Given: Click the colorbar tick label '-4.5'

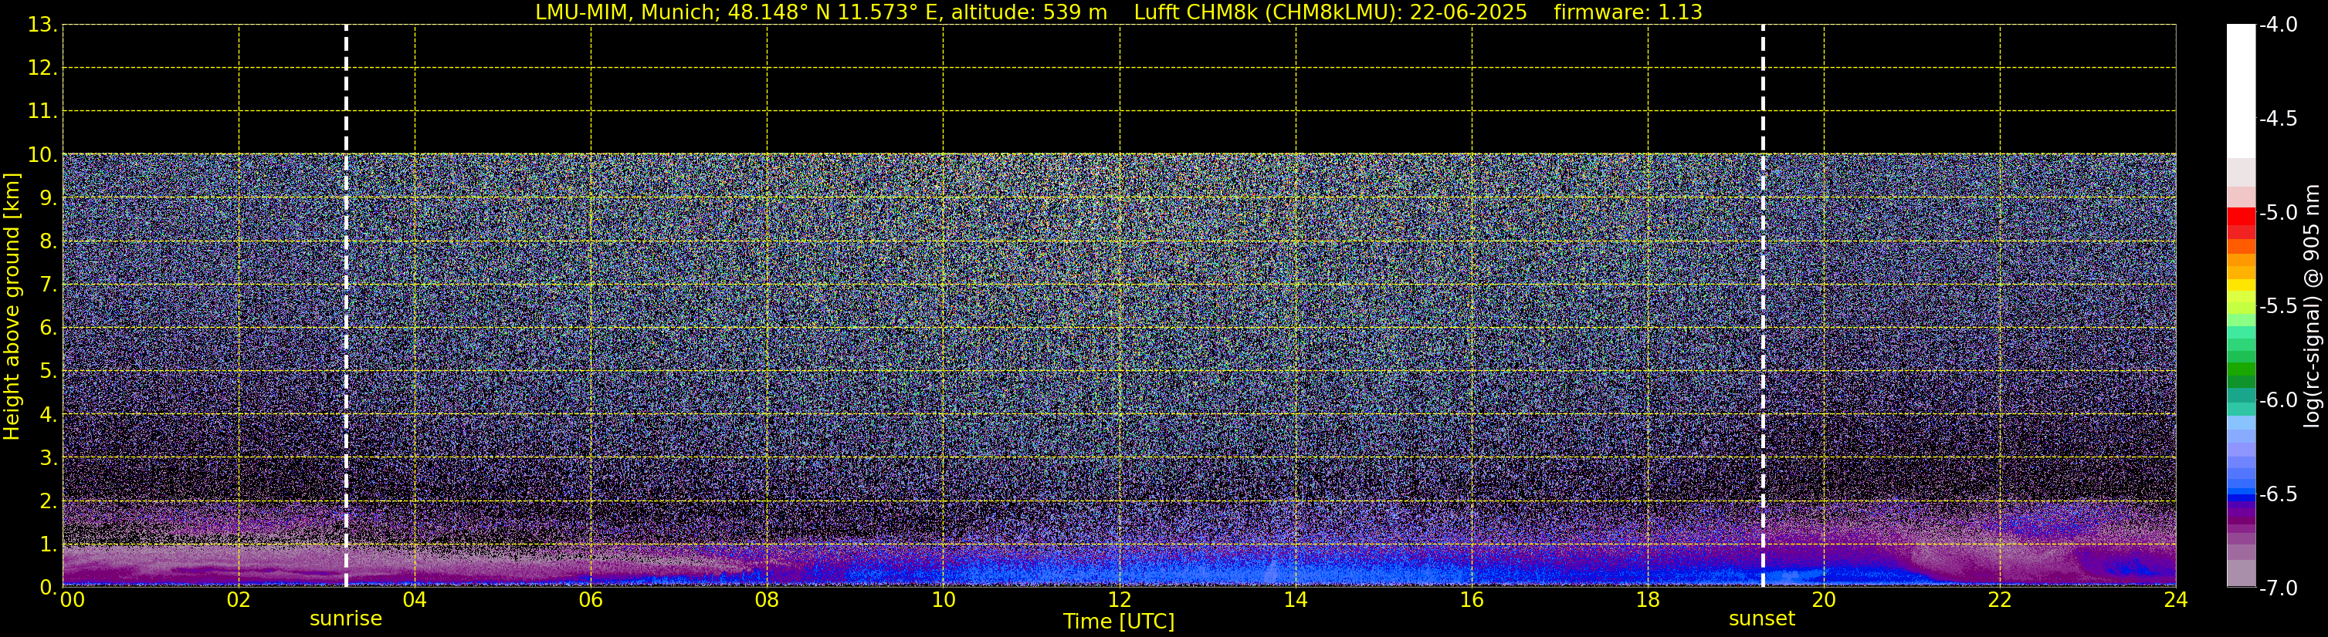Looking at the screenshot, I should coord(2279,119).
